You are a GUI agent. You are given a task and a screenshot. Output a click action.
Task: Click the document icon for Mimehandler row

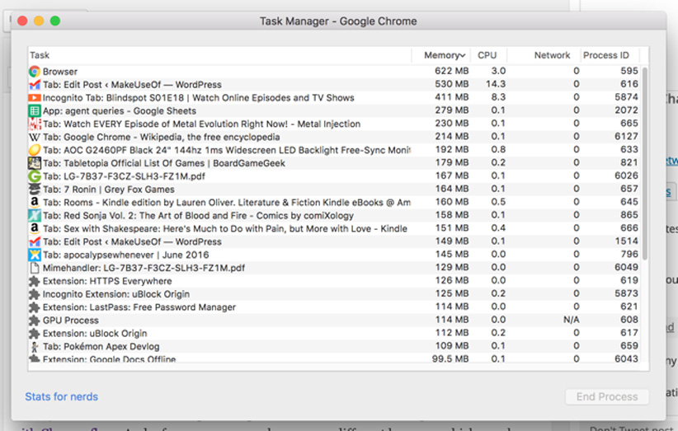coord(34,268)
